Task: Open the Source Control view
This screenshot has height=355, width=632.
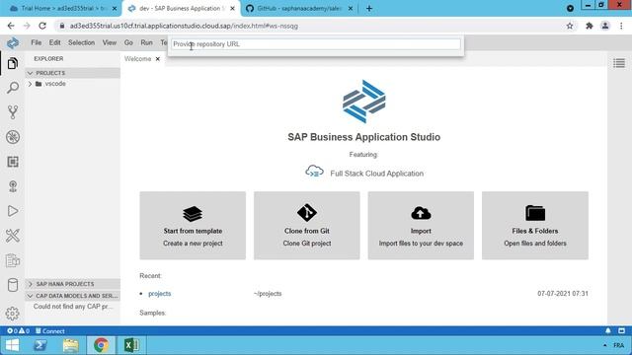Action: (13, 112)
